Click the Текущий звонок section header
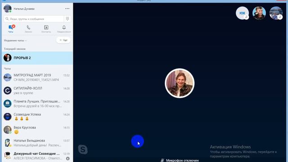The image size is (288, 162). [x=15, y=49]
